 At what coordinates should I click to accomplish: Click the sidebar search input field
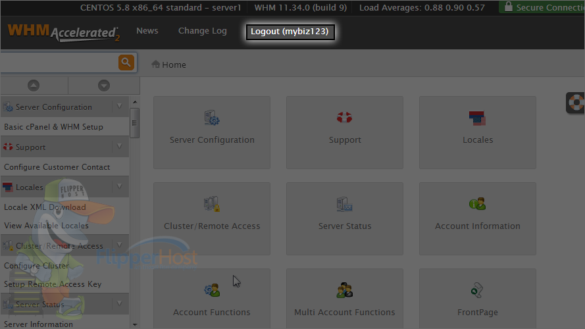59,63
